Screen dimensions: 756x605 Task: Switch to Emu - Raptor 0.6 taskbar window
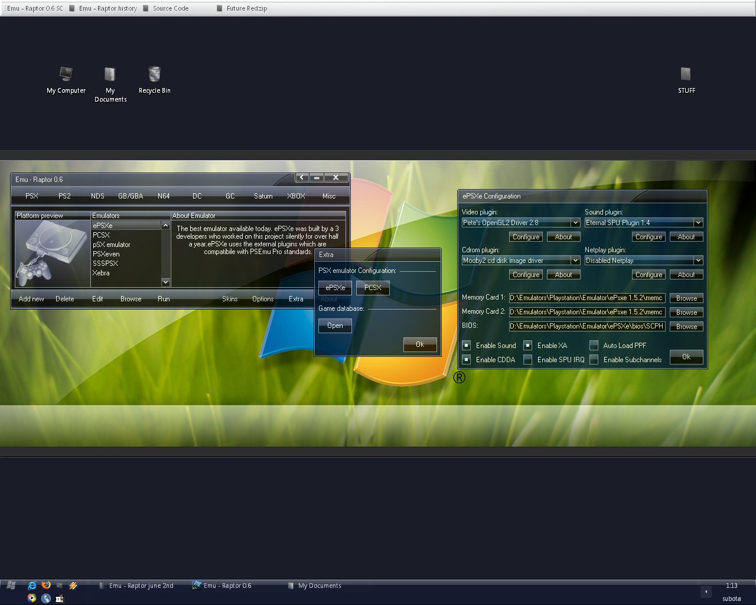[222, 586]
